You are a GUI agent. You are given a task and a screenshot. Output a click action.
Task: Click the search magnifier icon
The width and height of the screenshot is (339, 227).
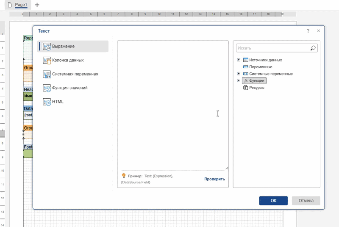(x=313, y=48)
